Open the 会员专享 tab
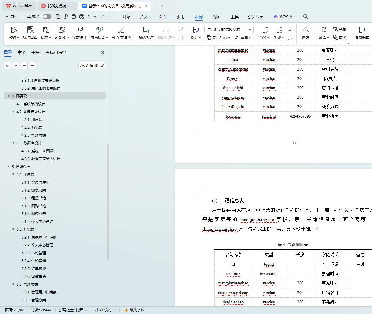The height and width of the screenshot is (314, 372). point(255,17)
